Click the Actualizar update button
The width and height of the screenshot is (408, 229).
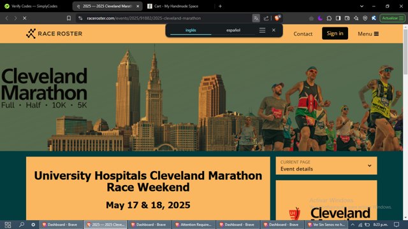click(x=392, y=18)
